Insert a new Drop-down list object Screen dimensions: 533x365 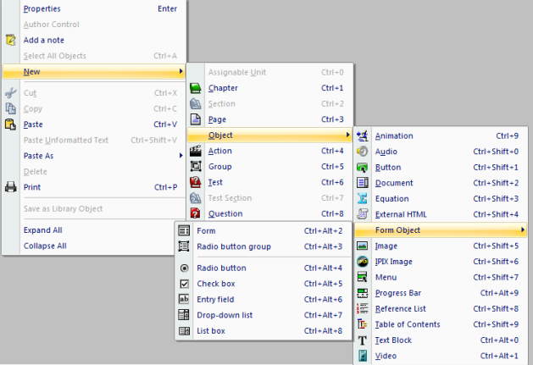(224, 315)
